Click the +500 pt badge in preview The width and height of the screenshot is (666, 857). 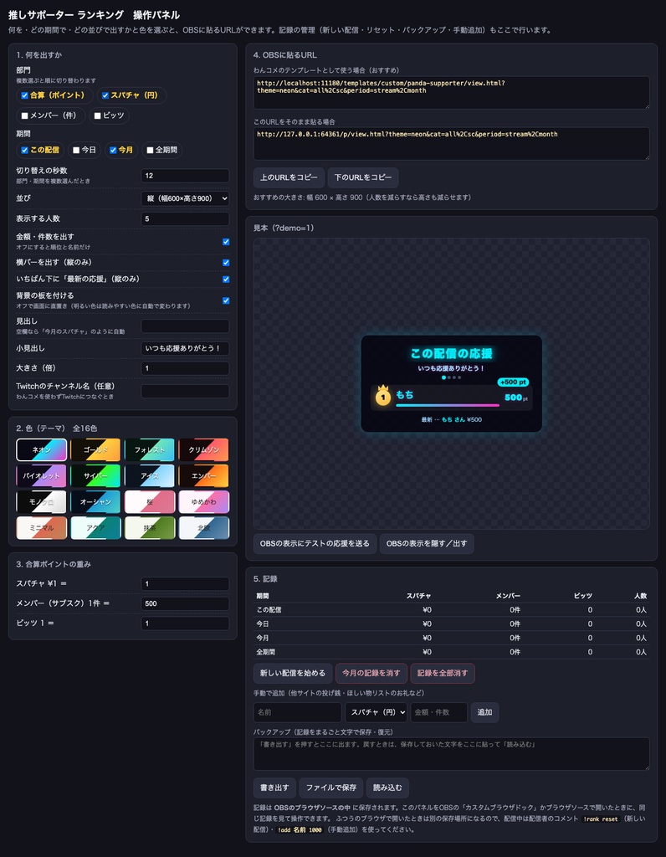(x=513, y=382)
